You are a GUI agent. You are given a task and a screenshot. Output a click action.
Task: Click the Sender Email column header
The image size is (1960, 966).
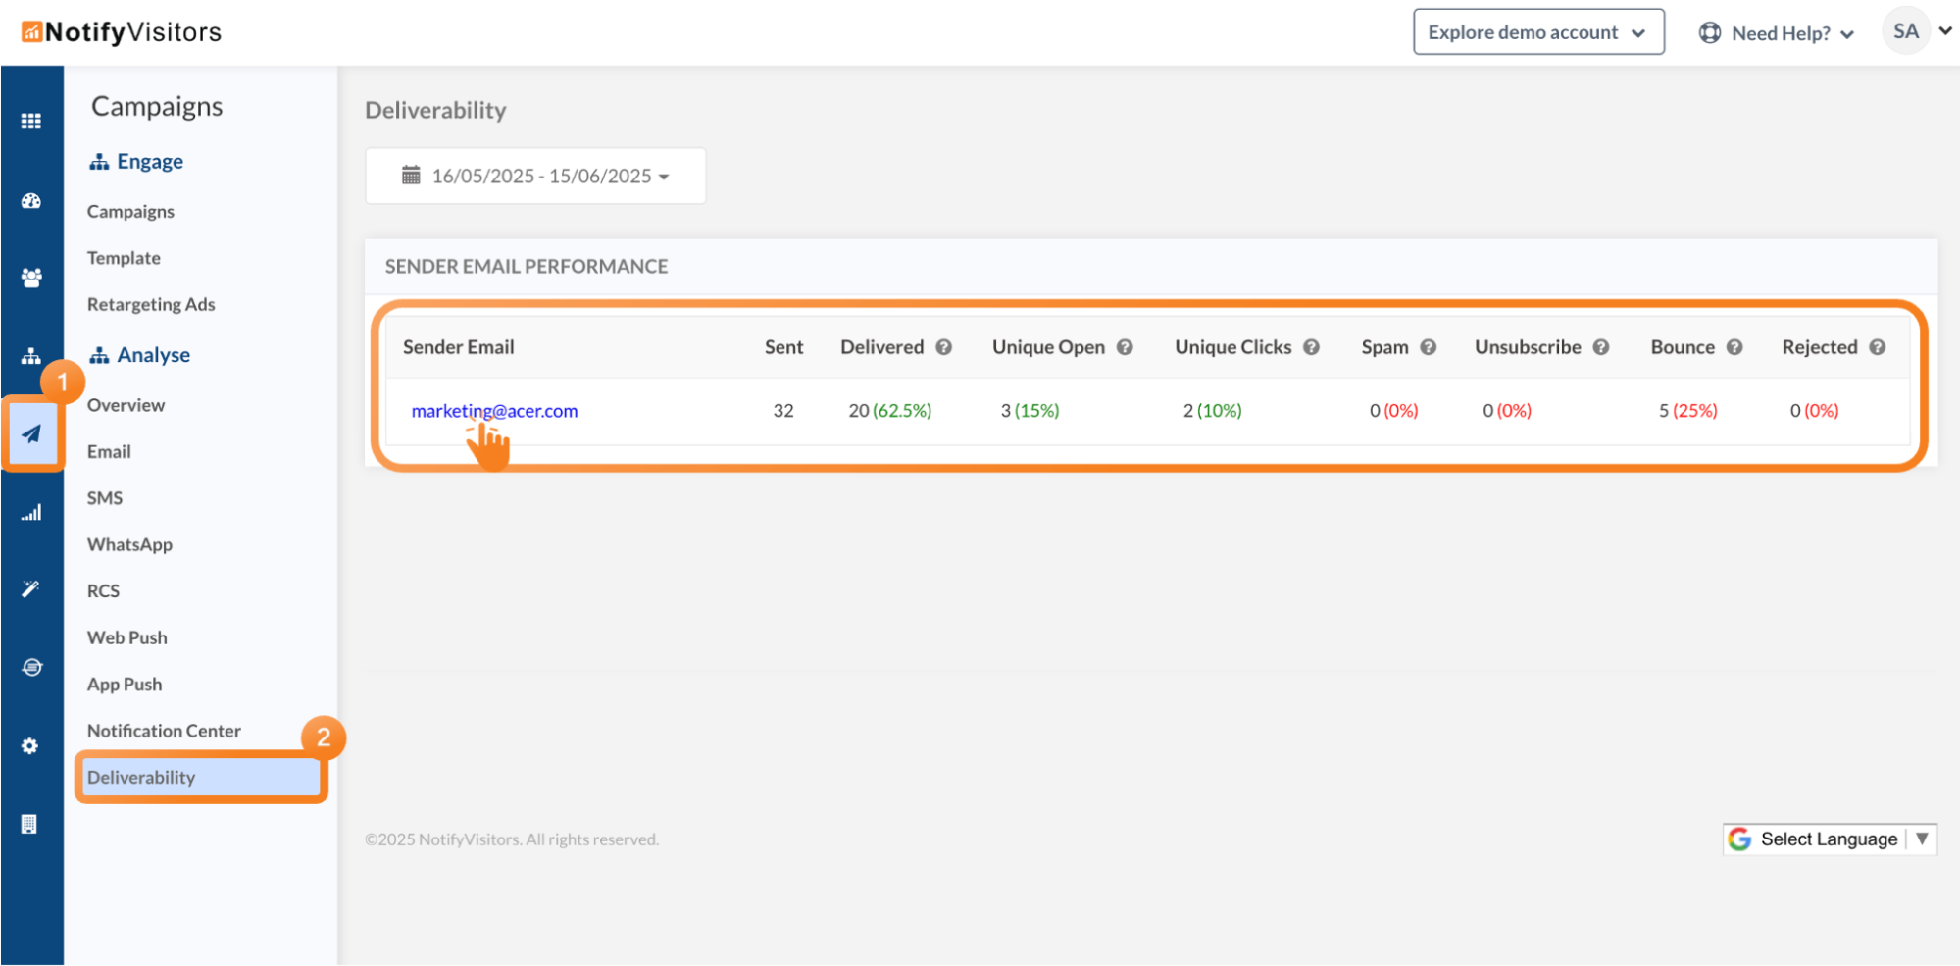pyautogui.click(x=458, y=347)
